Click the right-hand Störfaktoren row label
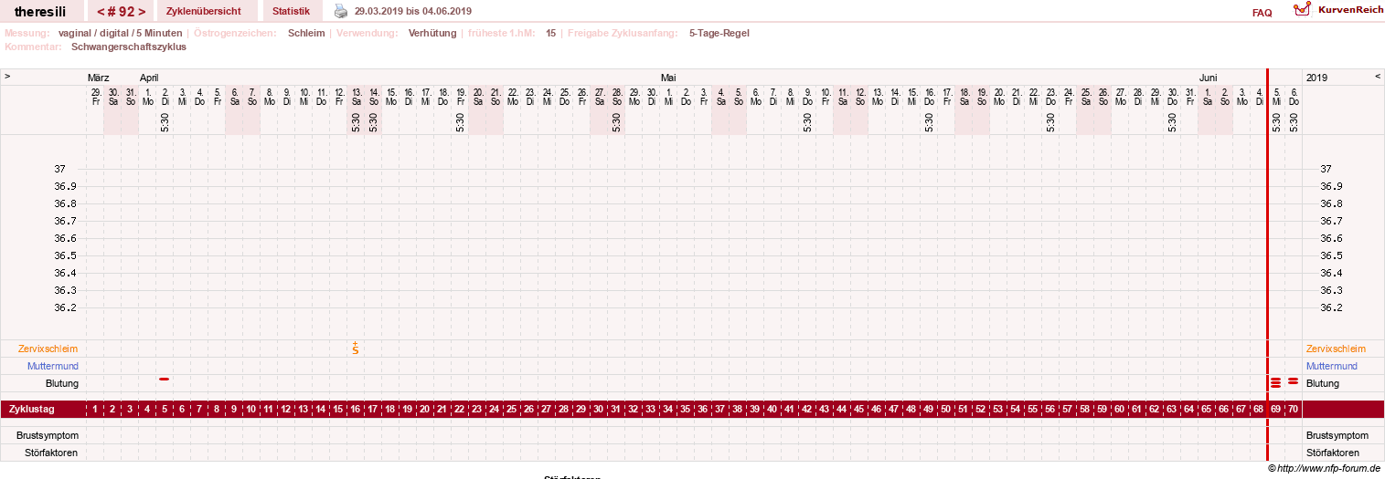Screen dimensions: 1385x479 point(1333,453)
